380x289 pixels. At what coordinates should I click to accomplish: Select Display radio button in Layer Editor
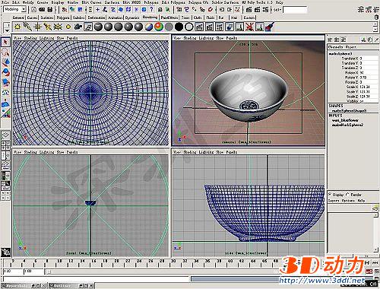click(330, 195)
